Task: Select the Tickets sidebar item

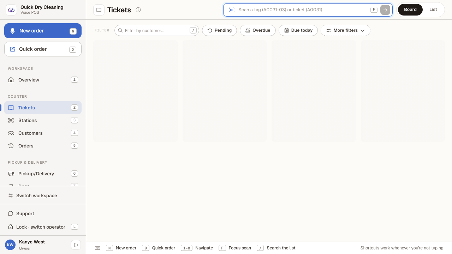Action: [x=43, y=108]
